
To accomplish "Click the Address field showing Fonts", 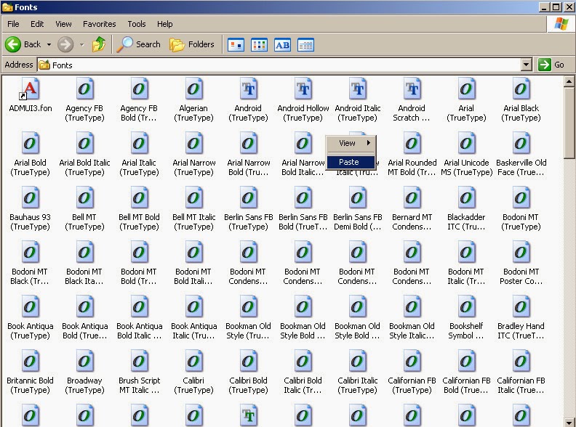I will [279, 65].
